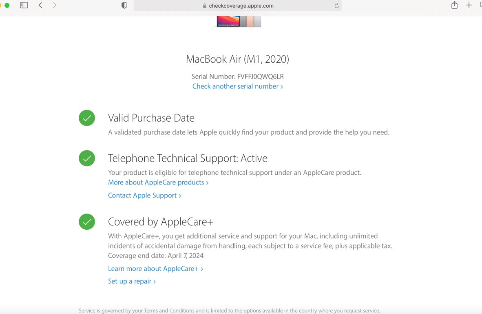The height and width of the screenshot is (314, 482).
Task: Reload the page with the refresh icon
Action: 337,6
